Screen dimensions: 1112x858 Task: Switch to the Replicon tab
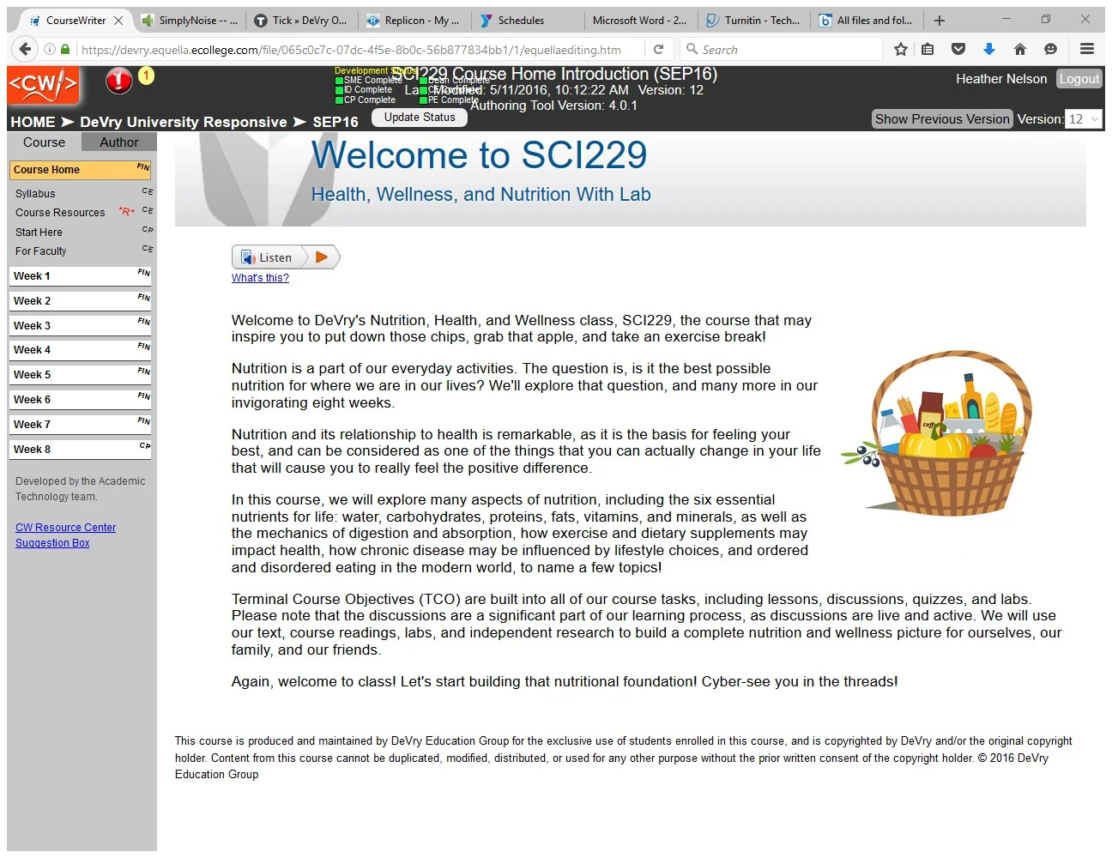click(x=413, y=21)
